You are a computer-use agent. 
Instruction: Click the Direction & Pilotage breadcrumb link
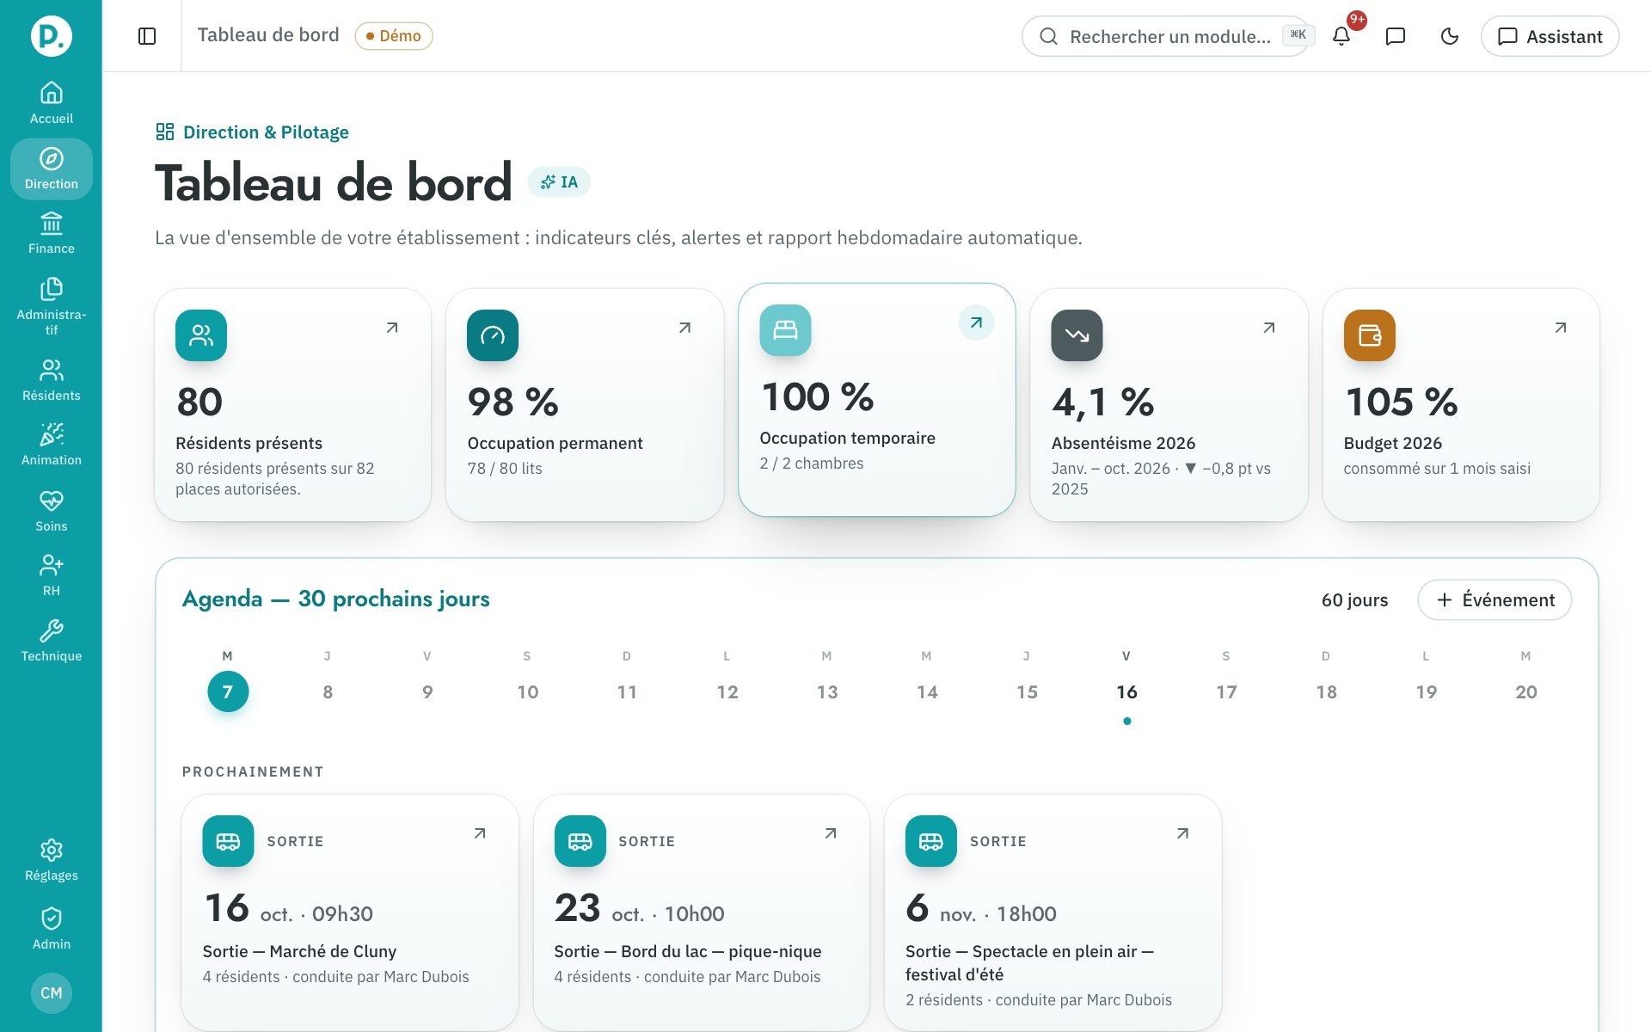click(252, 132)
